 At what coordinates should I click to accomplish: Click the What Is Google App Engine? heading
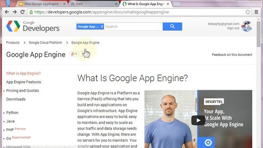132,78
